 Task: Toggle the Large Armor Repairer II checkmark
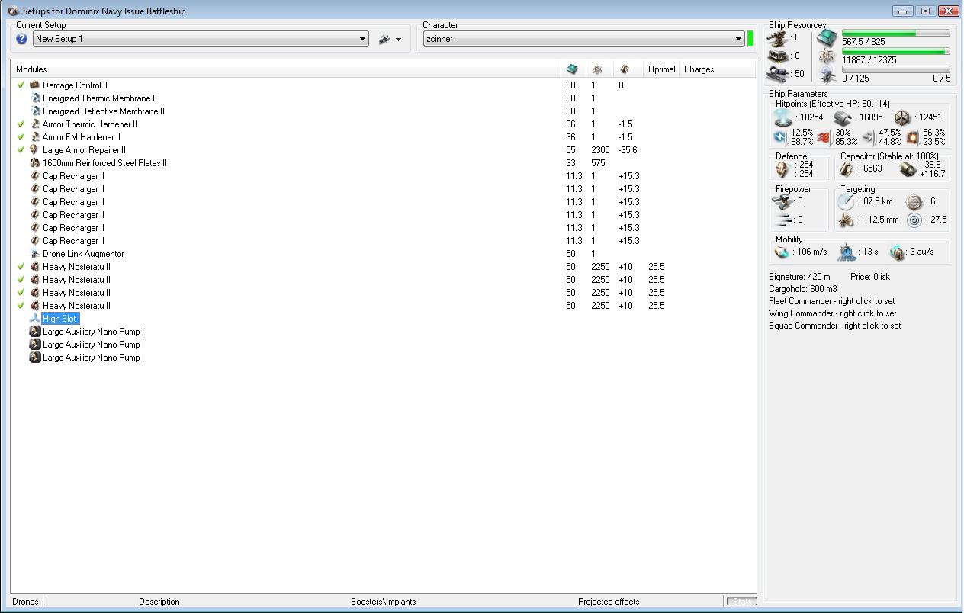pyautogui.click(x=21, y=150)
